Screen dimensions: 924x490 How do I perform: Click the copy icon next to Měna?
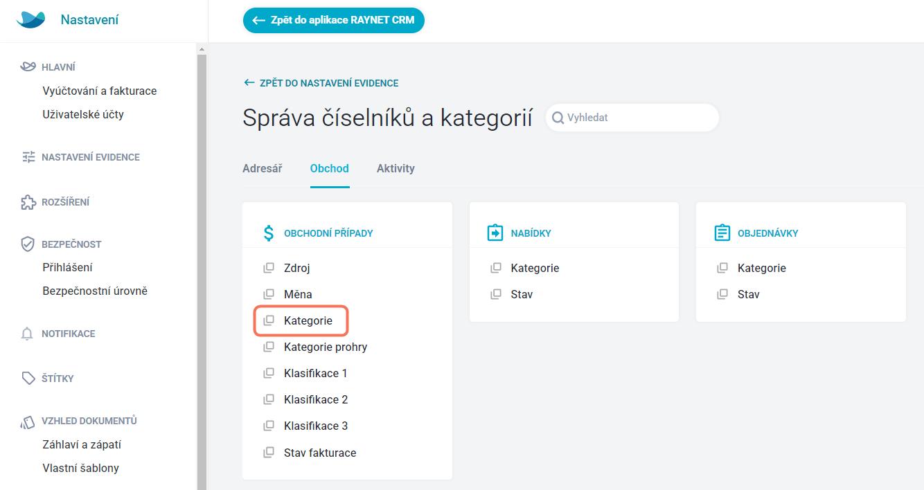269,294
